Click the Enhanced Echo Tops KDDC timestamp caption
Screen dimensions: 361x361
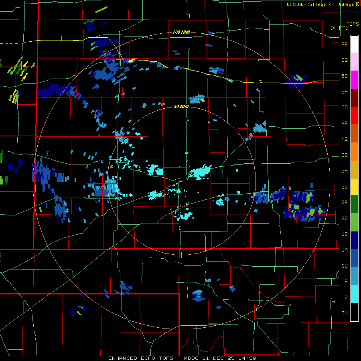point(182,358)
